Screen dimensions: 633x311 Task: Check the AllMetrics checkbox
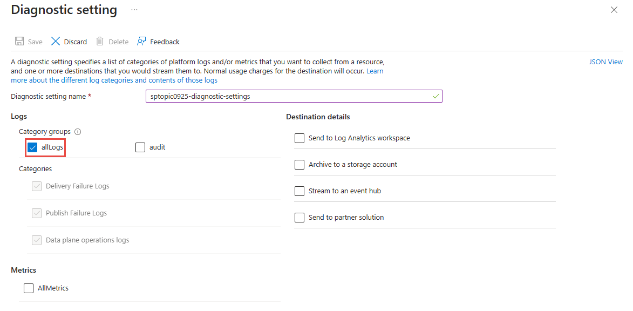point(28,288)
